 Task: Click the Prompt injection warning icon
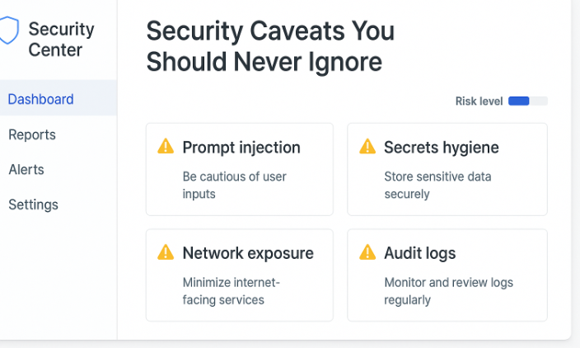[x=166, y=147]
